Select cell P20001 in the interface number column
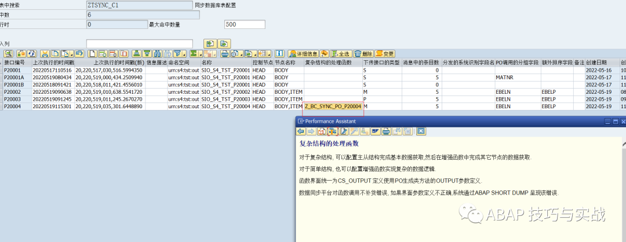The width and height of the screenshot is (626, 242). (17, 70)
